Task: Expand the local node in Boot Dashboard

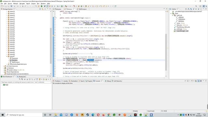Action: pyautogui.click(x=2, y=85)
